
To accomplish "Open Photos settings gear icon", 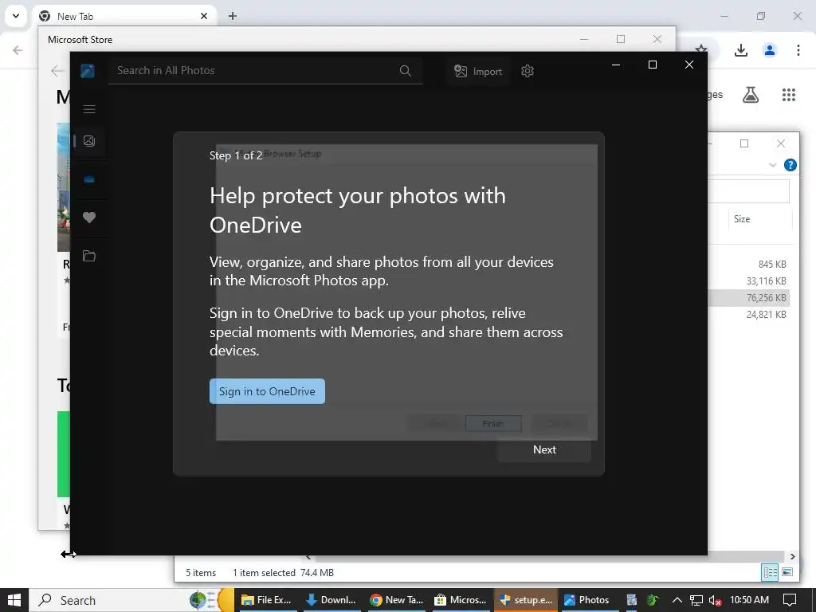I will pos(528,71).
